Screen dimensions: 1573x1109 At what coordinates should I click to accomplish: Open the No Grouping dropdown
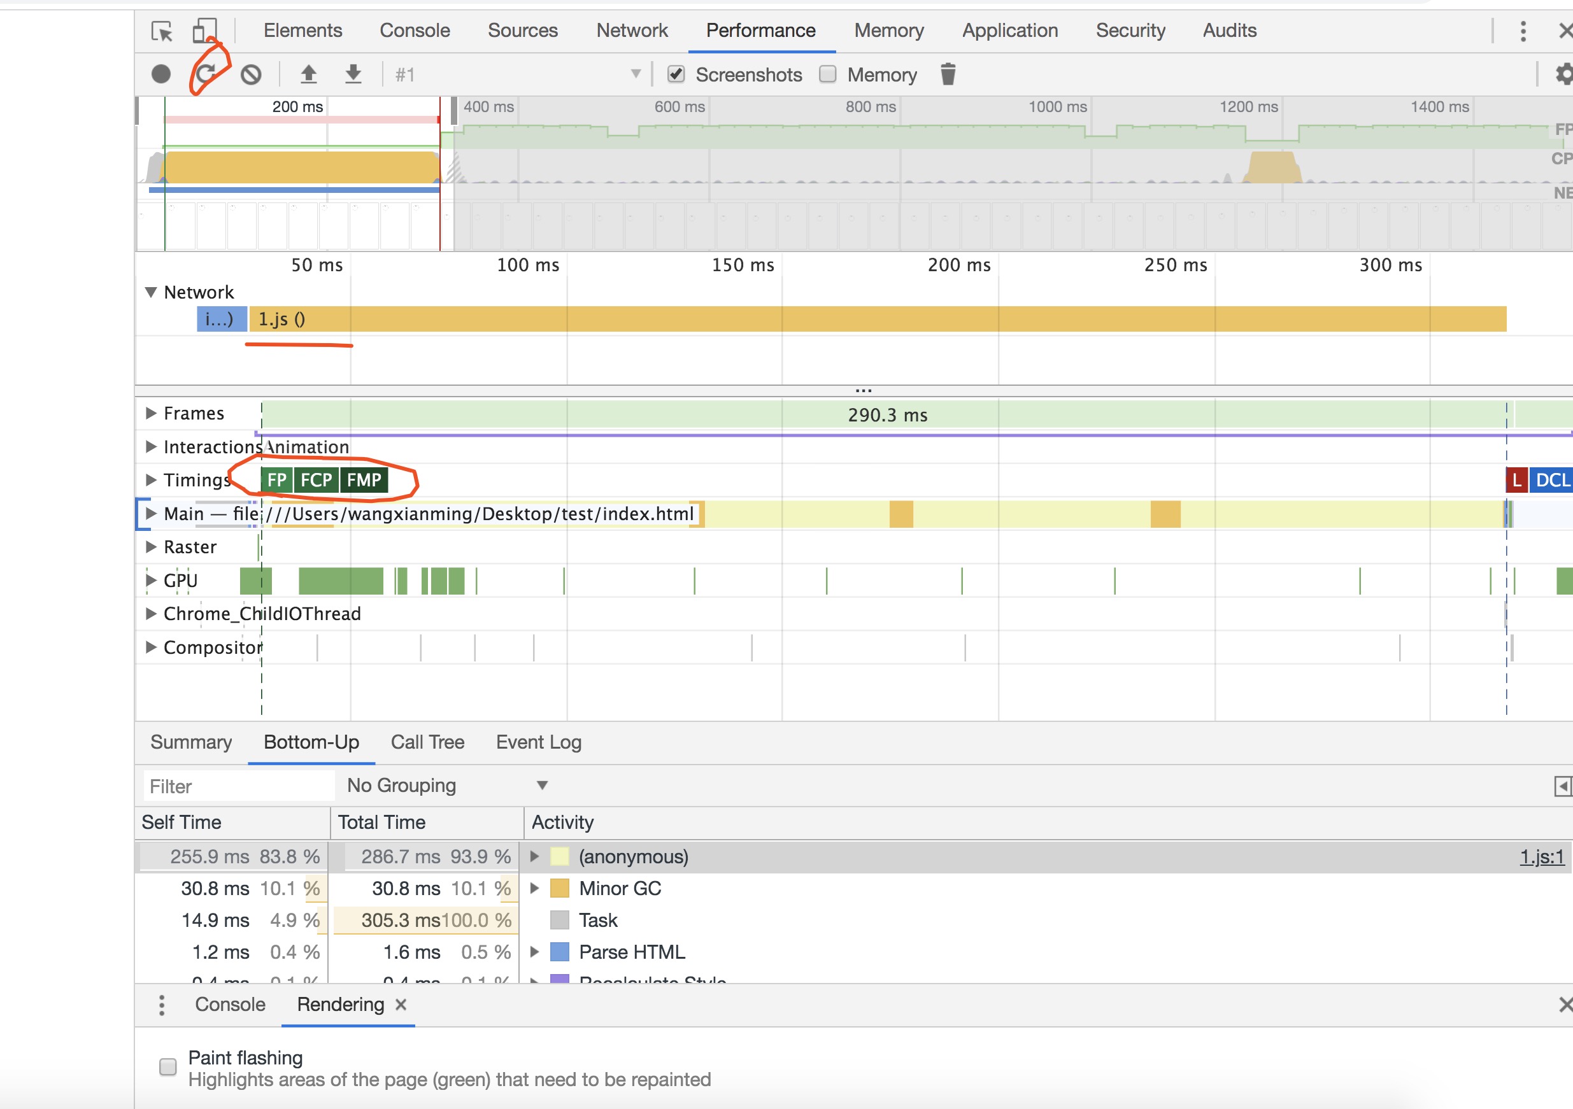447,786
